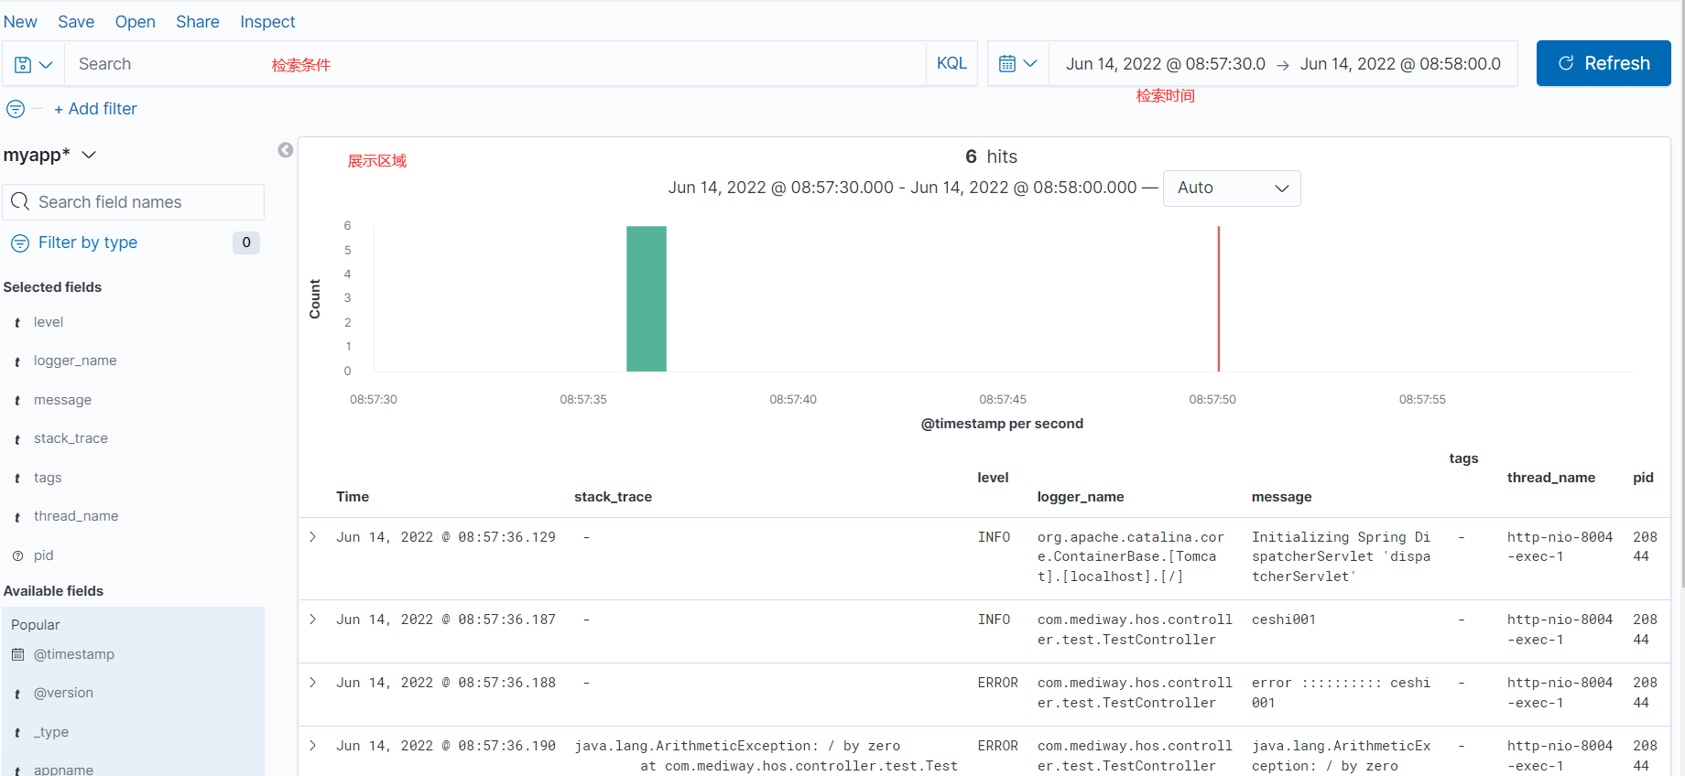This screenshot has width=1685, height=776.
Task: Click the Add filter link
Action: pyautogui.click(x=95, y=109)
